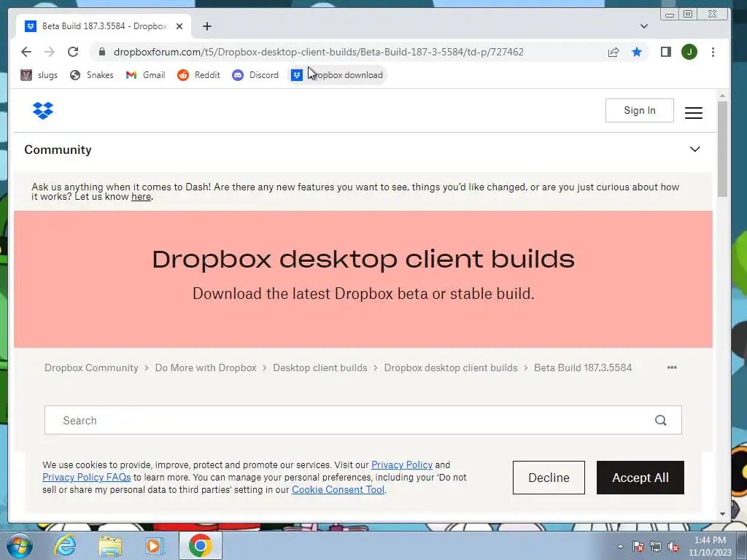Open the hamburger menu icon

(x=694, y=113)
